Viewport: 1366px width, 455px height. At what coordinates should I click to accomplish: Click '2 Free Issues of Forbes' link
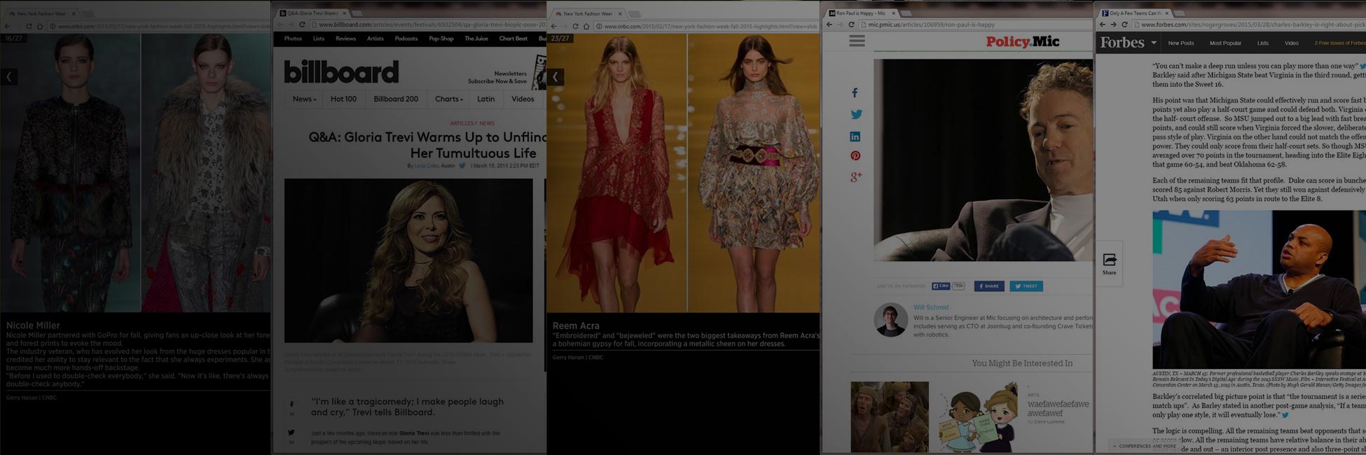1340,43
